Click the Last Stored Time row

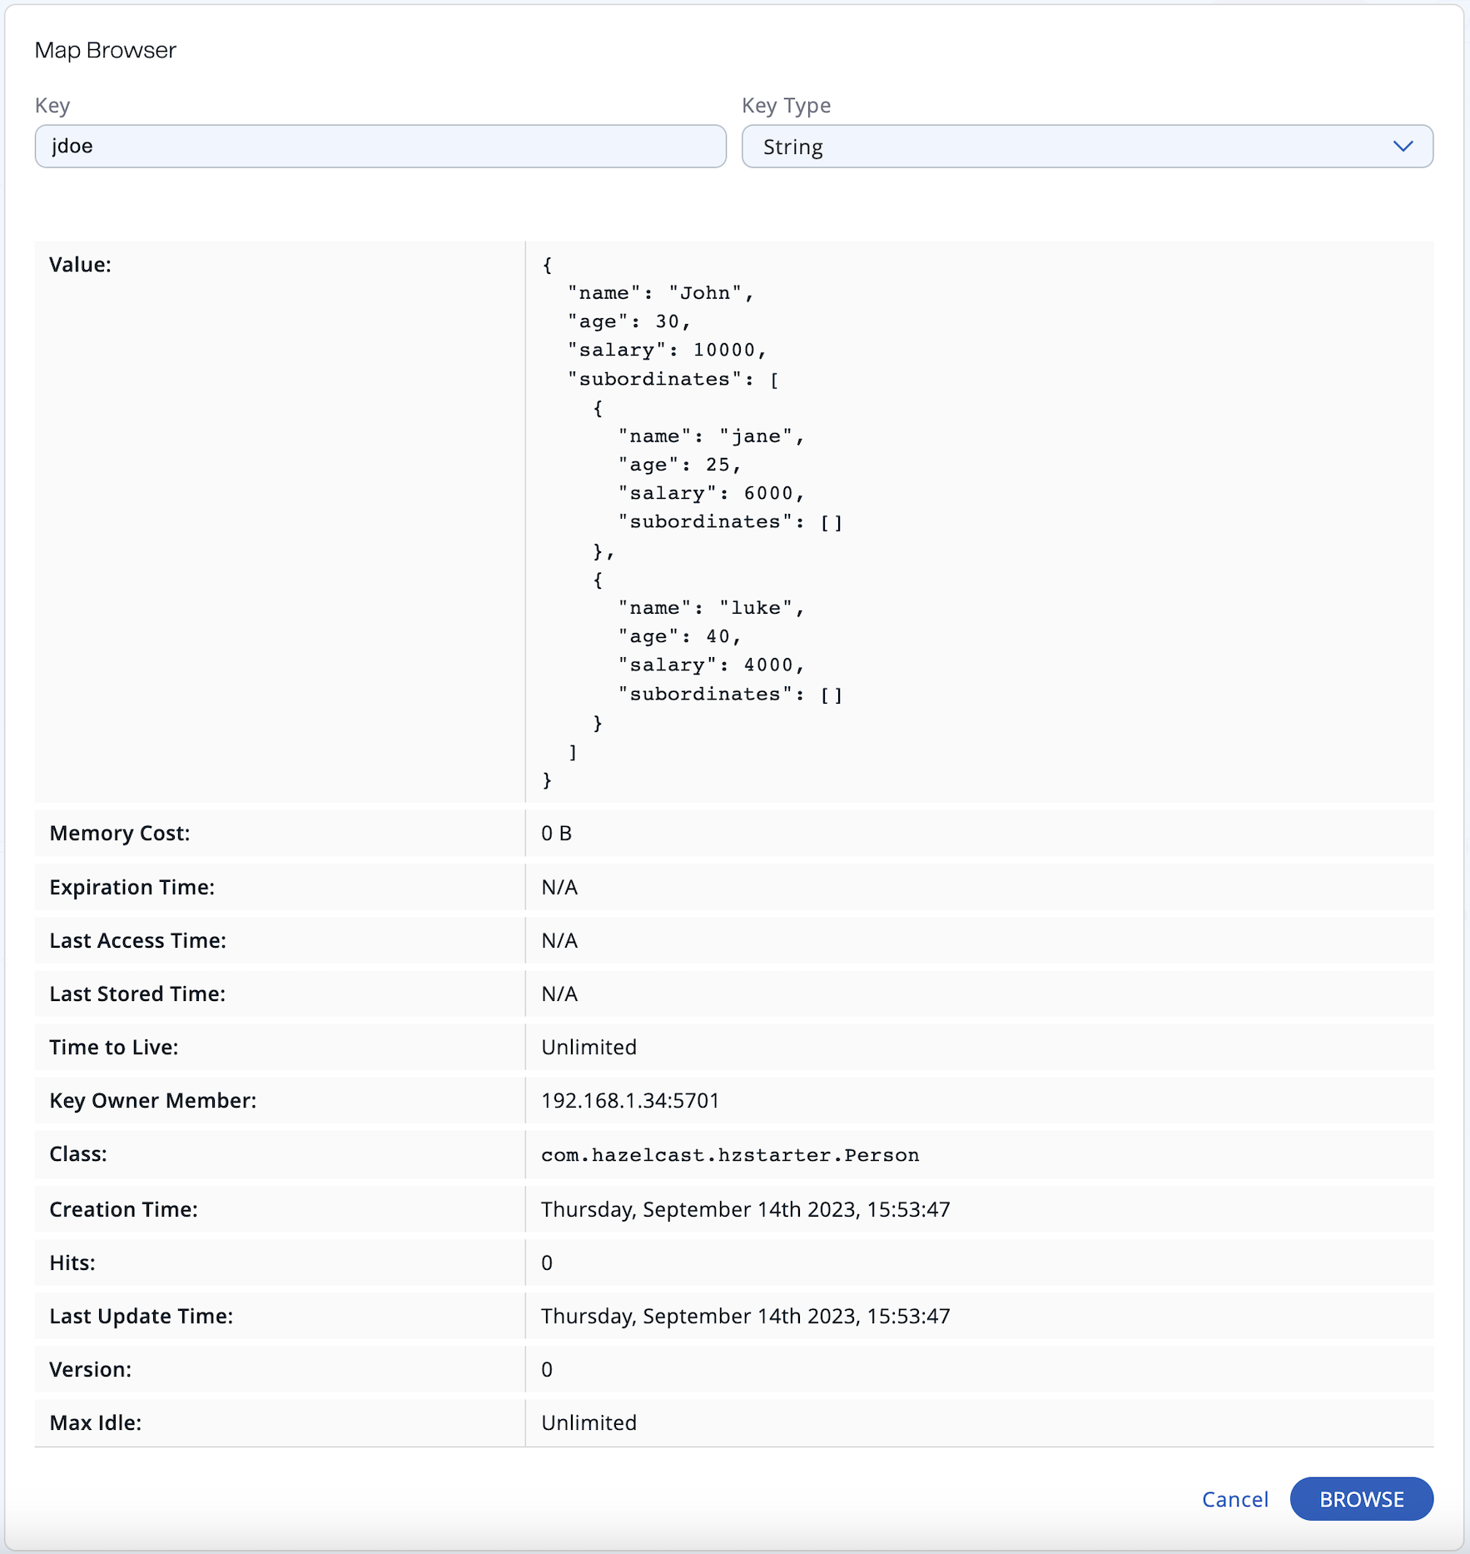(x=558, y=994)
